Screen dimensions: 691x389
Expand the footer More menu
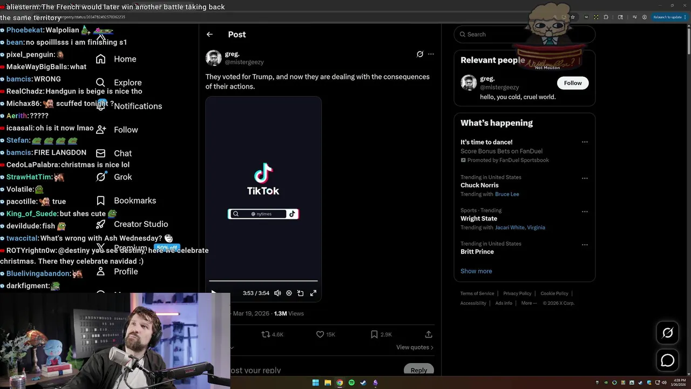point(529,303)
